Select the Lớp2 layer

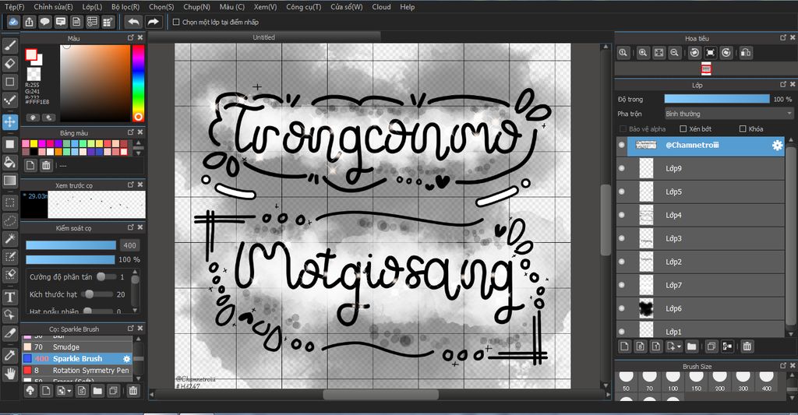[x=701, y=262]
